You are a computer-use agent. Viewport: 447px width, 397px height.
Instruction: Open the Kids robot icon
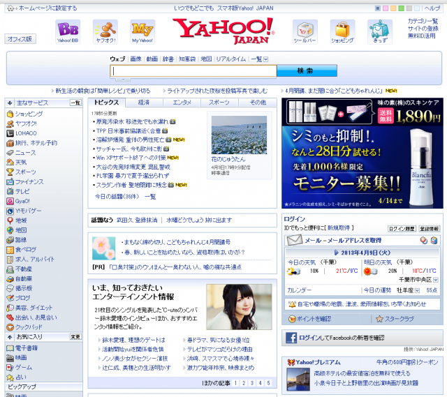coord(380,31)
